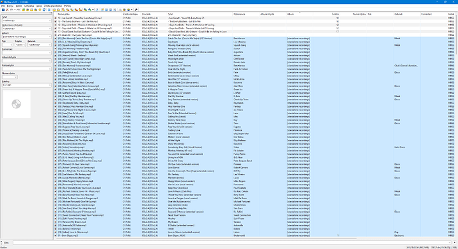Click the Case conversion 'A' quick action icon
The width and height of the screenshot is (458, 249).
pos(90,10)
